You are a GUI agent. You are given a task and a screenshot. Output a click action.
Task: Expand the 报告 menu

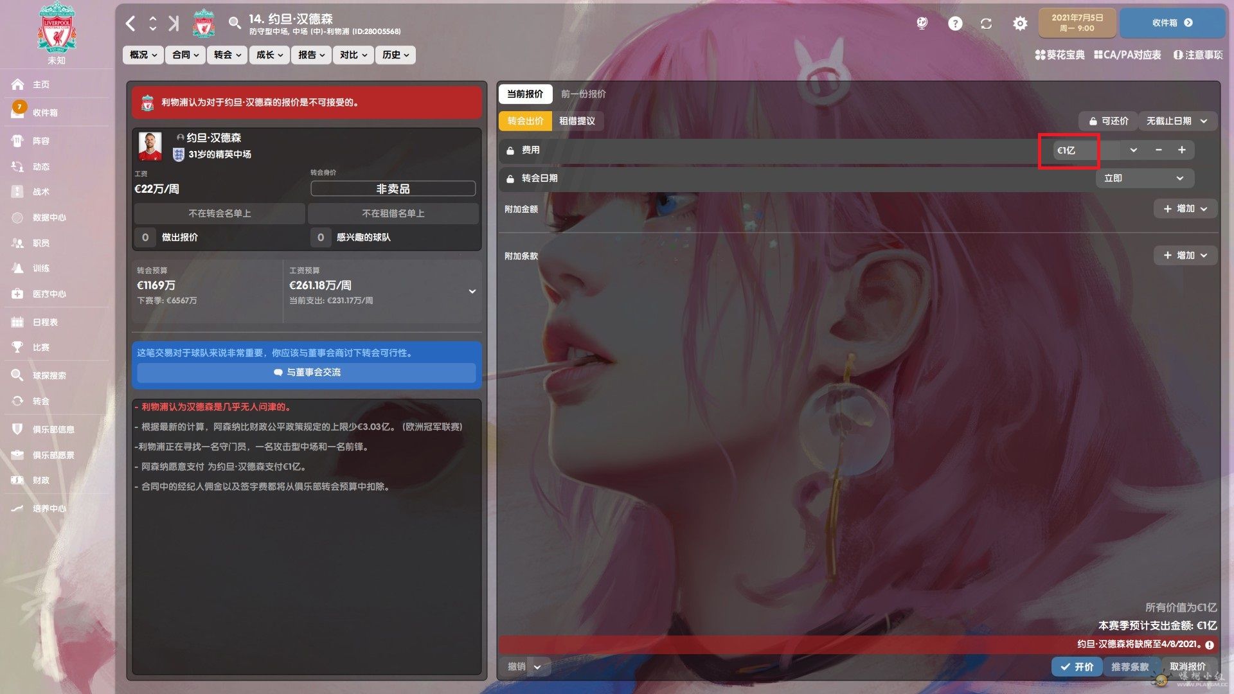pos(311,55)
